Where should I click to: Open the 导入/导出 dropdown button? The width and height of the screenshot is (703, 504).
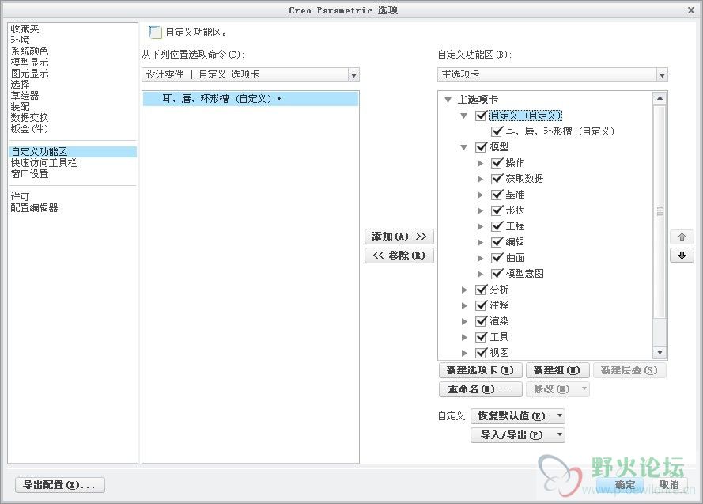[518, 435]
